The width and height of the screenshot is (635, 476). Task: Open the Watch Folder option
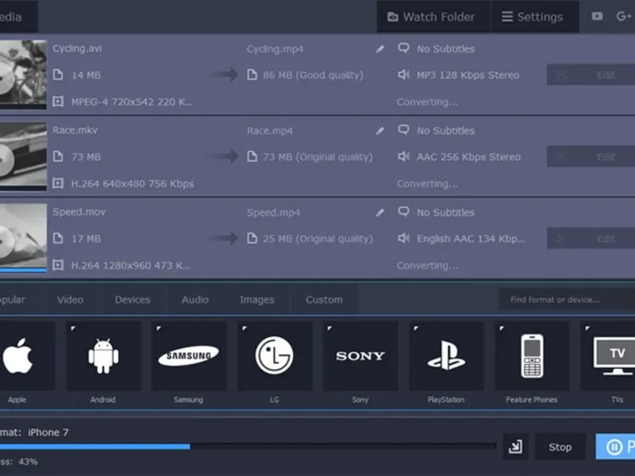click(x=433, y=17)
